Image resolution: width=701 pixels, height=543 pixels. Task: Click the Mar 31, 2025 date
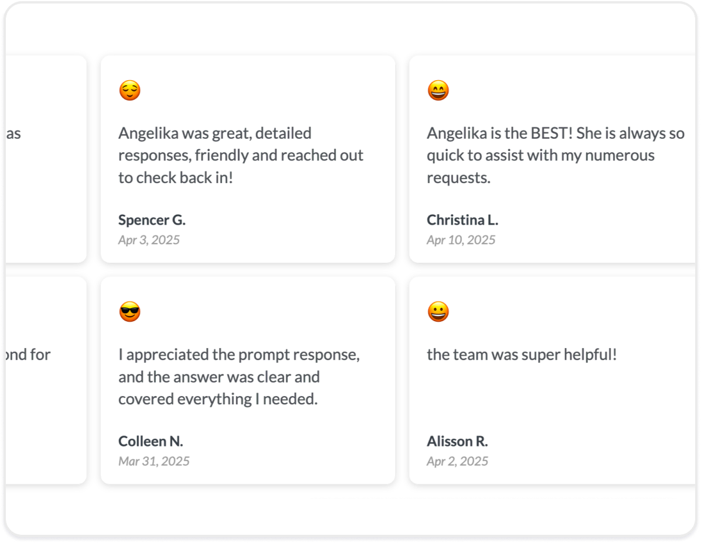coord(154,461)
